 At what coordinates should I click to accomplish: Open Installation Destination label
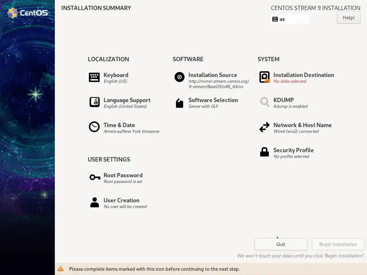click(304, 75)
